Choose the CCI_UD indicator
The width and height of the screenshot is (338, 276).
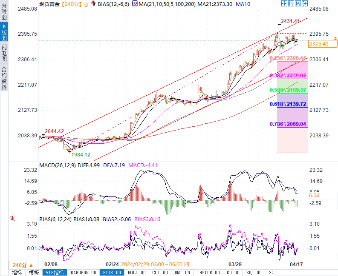[160, 273]
